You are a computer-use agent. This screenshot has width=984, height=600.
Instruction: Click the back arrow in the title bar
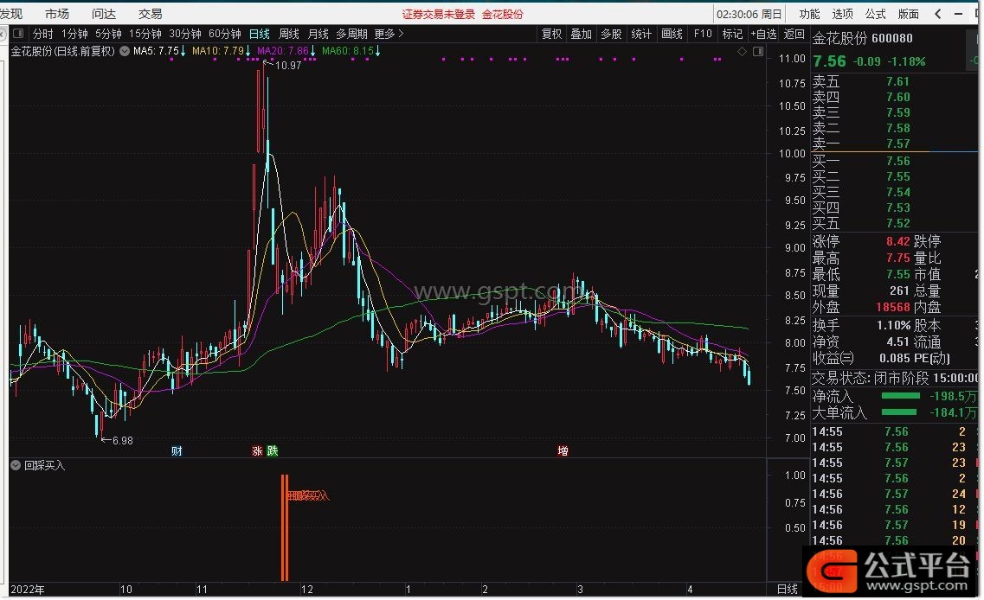click(x=937, y=14)
